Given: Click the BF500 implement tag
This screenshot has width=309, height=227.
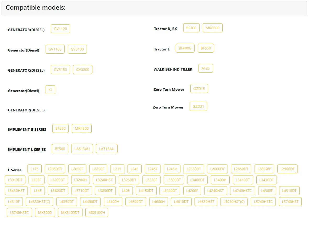Looking at the screenshot, I should click(60, 149).
